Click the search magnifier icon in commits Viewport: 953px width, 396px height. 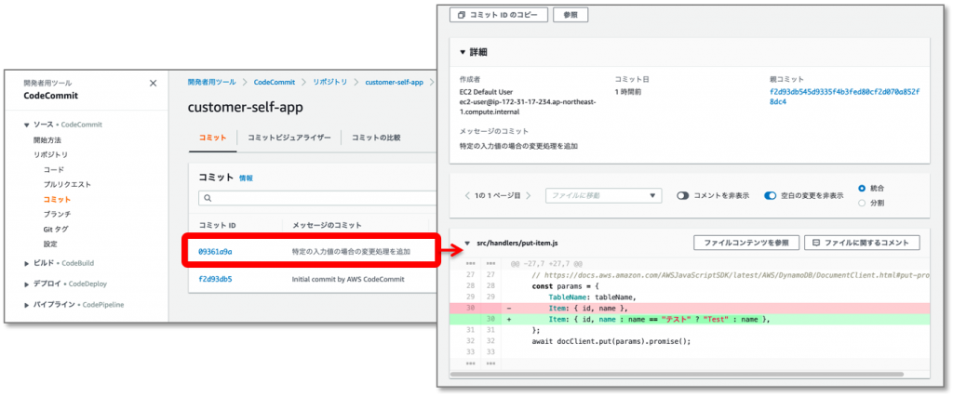click(208, 198)
